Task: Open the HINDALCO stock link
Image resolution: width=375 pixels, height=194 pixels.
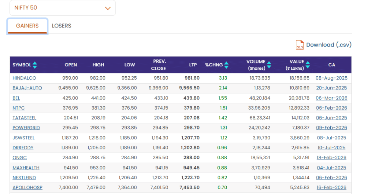Action: point(24,78)
